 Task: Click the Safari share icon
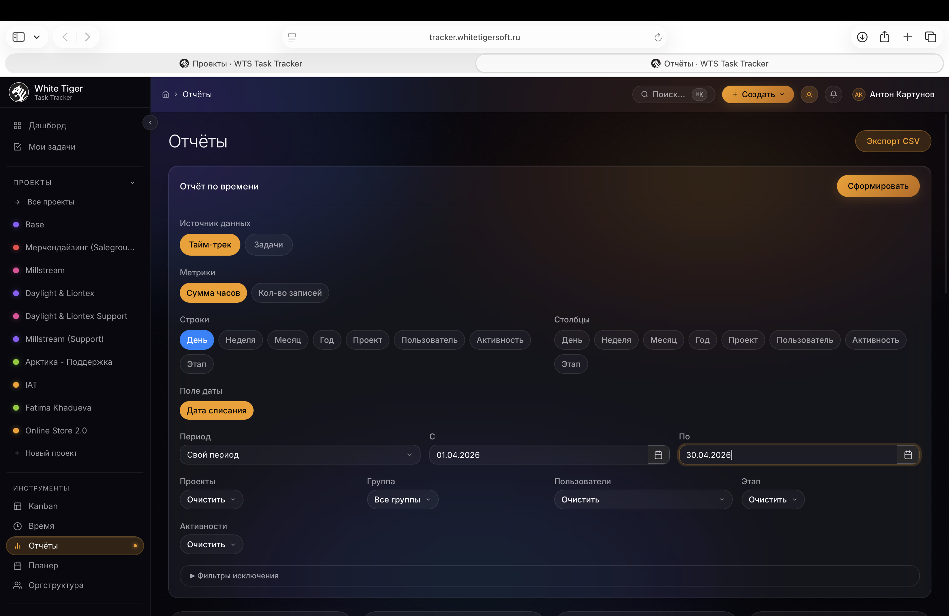tap(884, 37)
